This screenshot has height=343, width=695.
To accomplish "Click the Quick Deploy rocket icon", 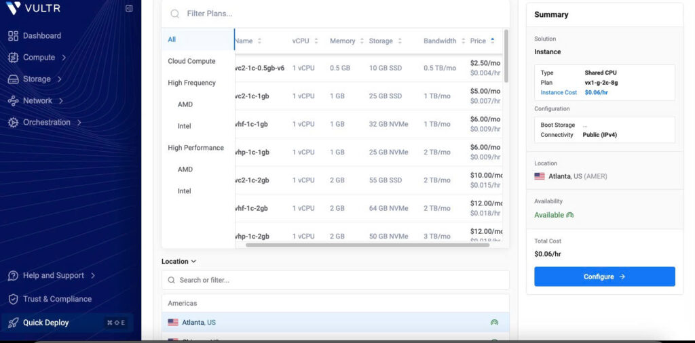I will (x=14, y=323).
